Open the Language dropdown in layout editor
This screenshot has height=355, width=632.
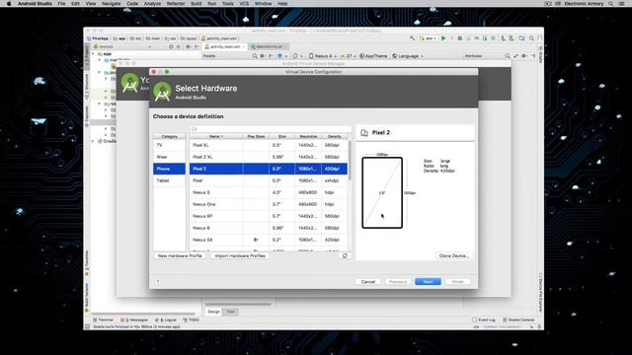408,56
